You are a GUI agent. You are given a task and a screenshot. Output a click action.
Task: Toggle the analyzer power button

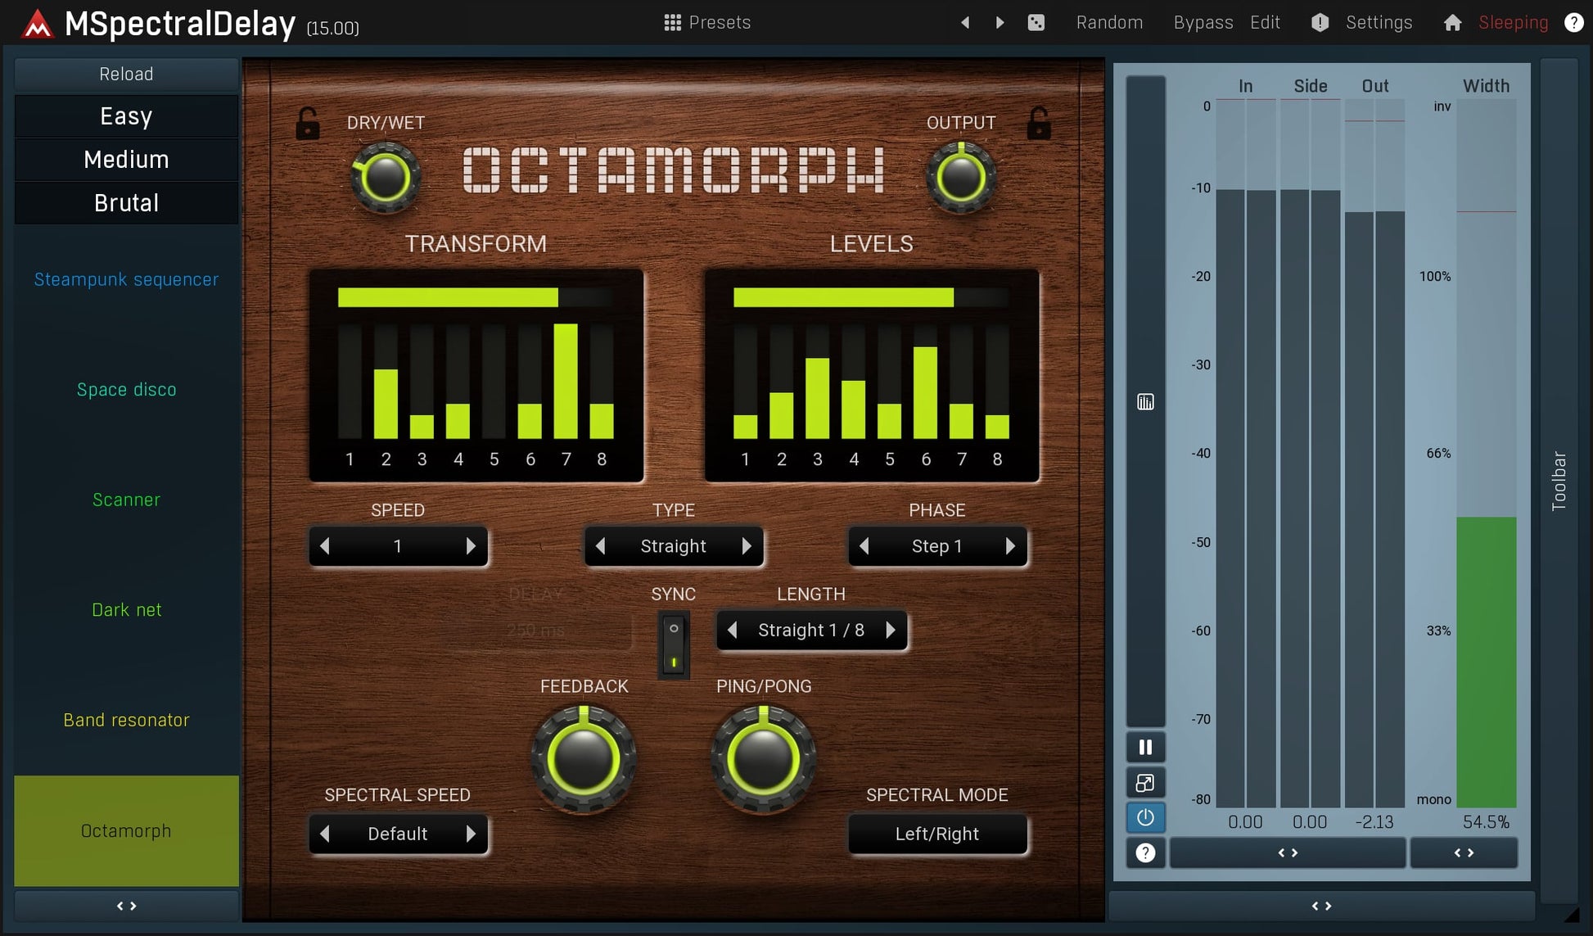(1145, 817)
